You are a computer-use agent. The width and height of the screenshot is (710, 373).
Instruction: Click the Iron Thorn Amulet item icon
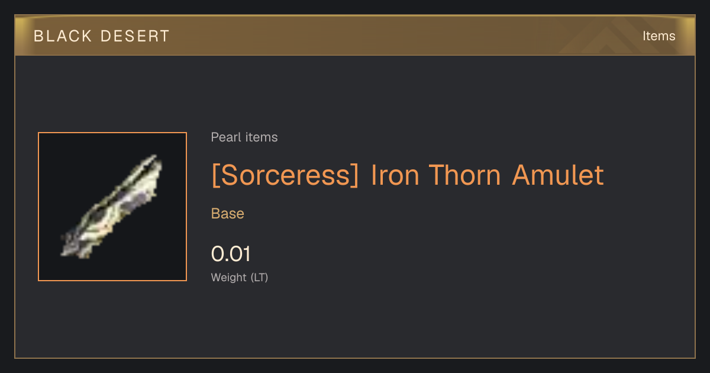pos(112,207)
